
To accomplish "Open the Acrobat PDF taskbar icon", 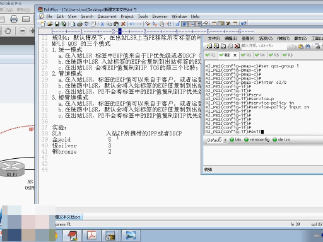I will pos(92,236).
